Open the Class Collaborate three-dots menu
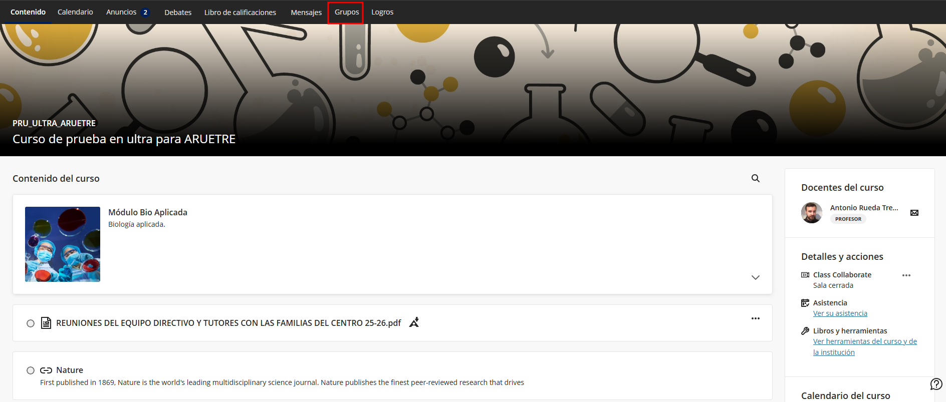This screenshot has height=402, width=946. pos(906,275)
